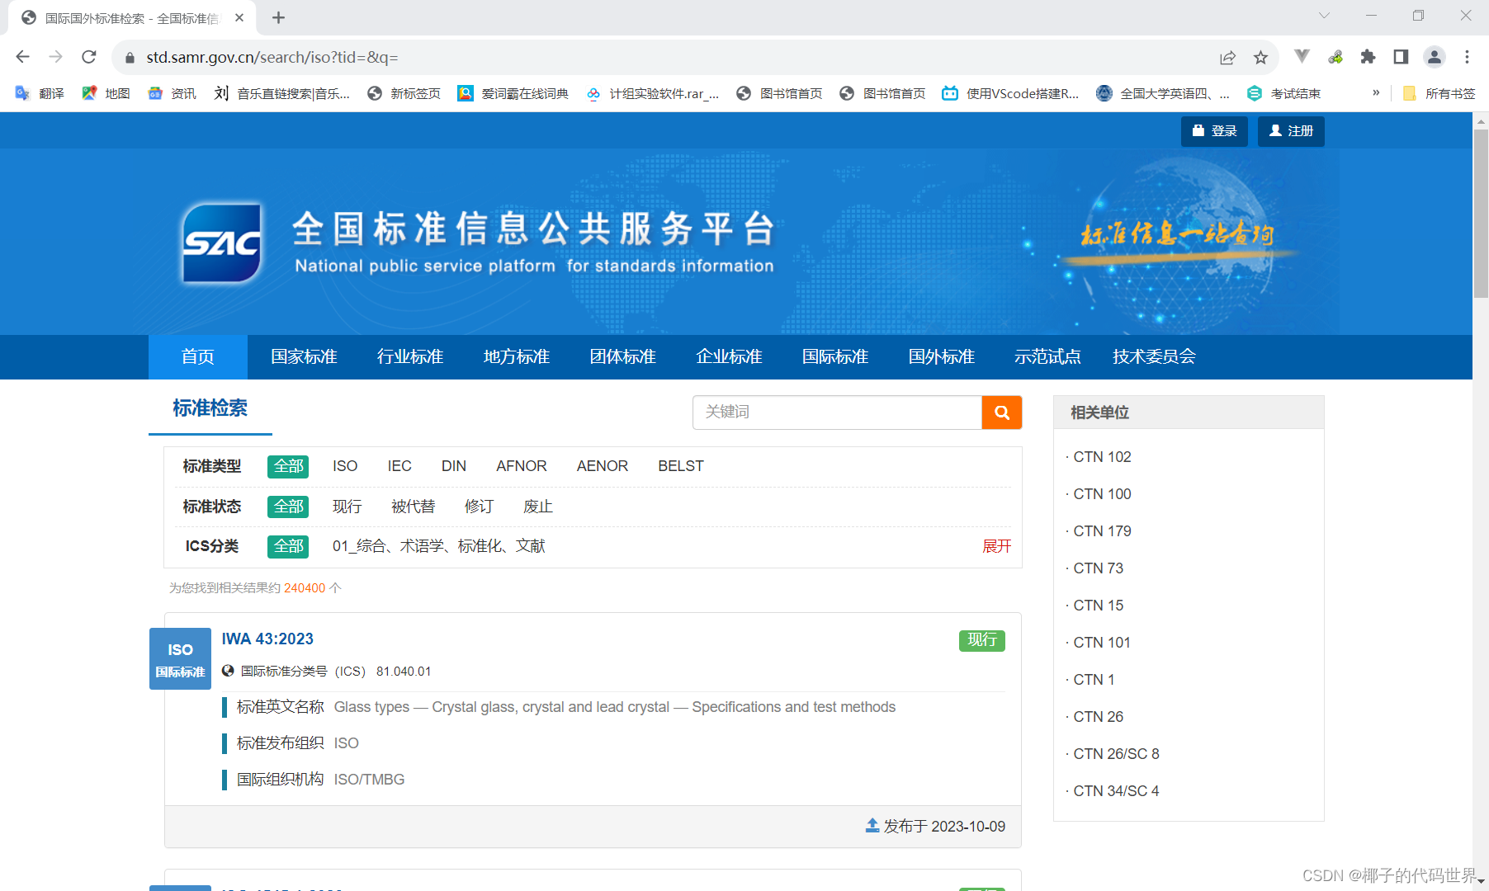
Task: Open related unit CTN 179
Action: click(x=1102, y=531)
